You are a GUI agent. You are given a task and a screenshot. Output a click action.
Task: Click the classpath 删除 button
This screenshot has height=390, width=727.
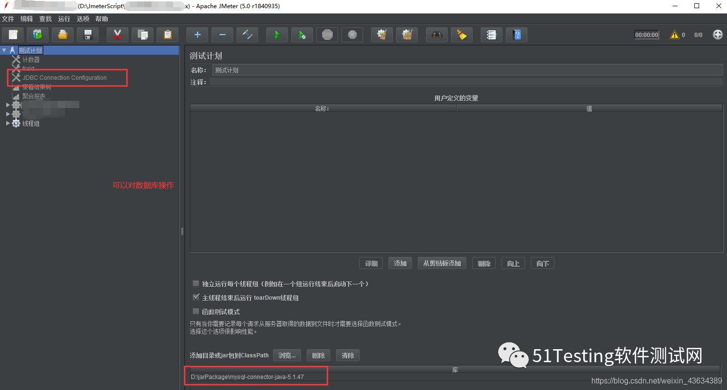coord(318,355)
